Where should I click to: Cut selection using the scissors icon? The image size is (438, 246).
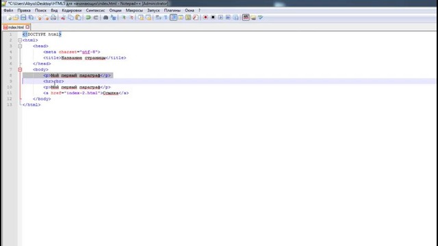pos(64,18)
